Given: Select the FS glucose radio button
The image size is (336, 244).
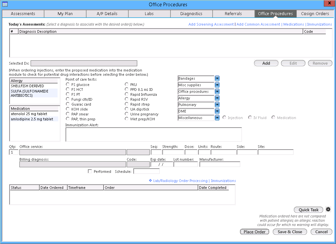Looking at the screenshot, I should pos(68,84).
